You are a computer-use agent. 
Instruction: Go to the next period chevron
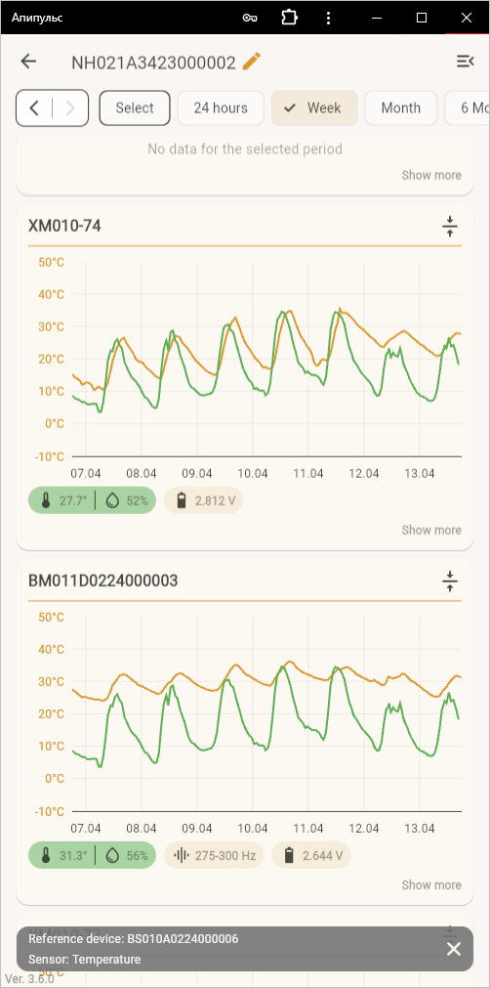[70, 108]
